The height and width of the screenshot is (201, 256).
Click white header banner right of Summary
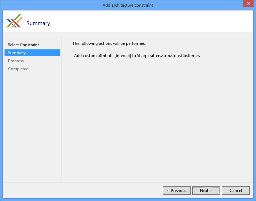(x=157, y=22)
